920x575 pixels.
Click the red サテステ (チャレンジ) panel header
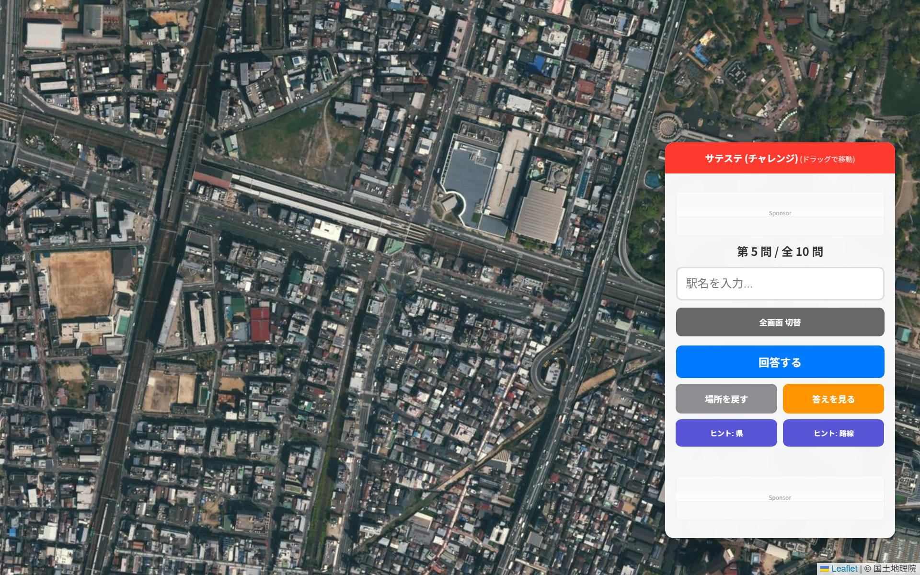[x=780, y=158]
